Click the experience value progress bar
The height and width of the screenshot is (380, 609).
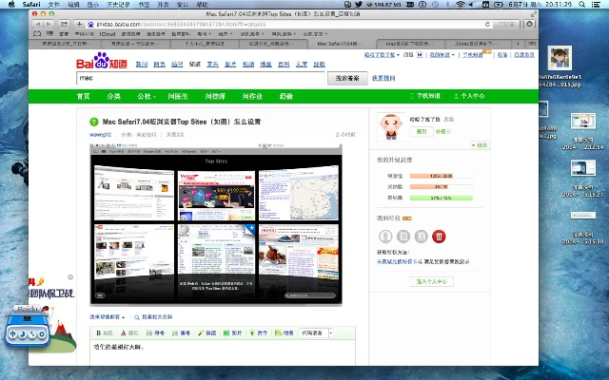(440, 176)
